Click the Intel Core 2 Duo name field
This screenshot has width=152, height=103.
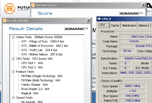pos(136,36)
